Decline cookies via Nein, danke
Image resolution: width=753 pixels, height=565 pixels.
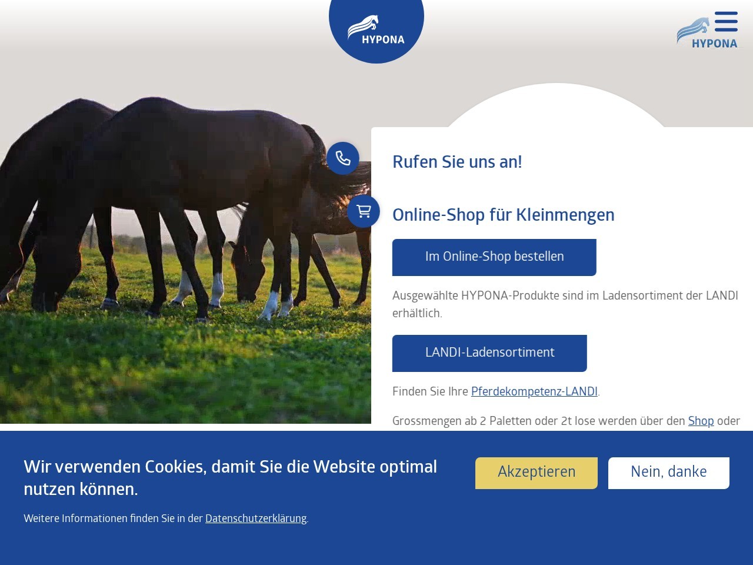[x=669, y=473]
